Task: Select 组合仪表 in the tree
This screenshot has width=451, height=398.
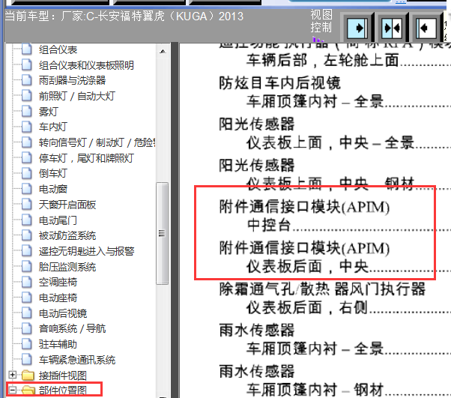Action: 58,49
